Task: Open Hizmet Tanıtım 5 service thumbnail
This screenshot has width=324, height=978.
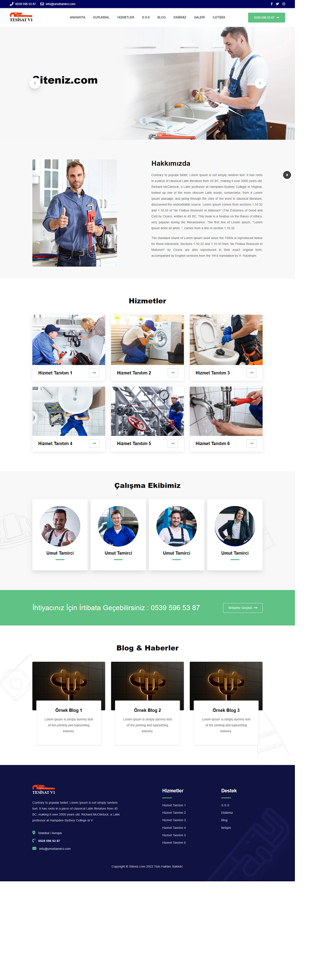Action: pyautogui.click(x=148, y=411)
